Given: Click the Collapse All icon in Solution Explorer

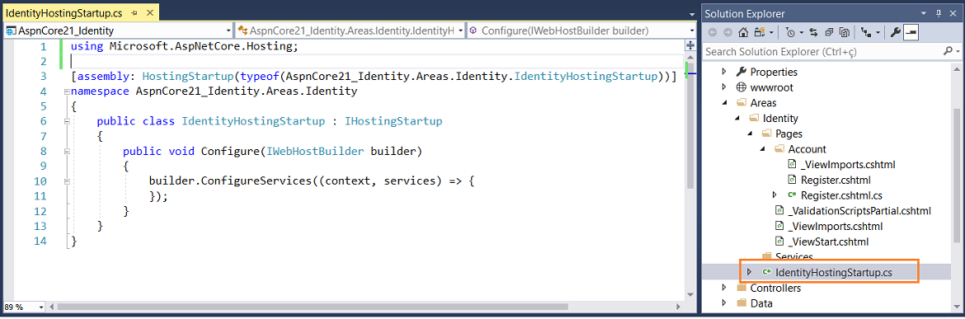Looking at the screenshot, I should tap(829, 32).
